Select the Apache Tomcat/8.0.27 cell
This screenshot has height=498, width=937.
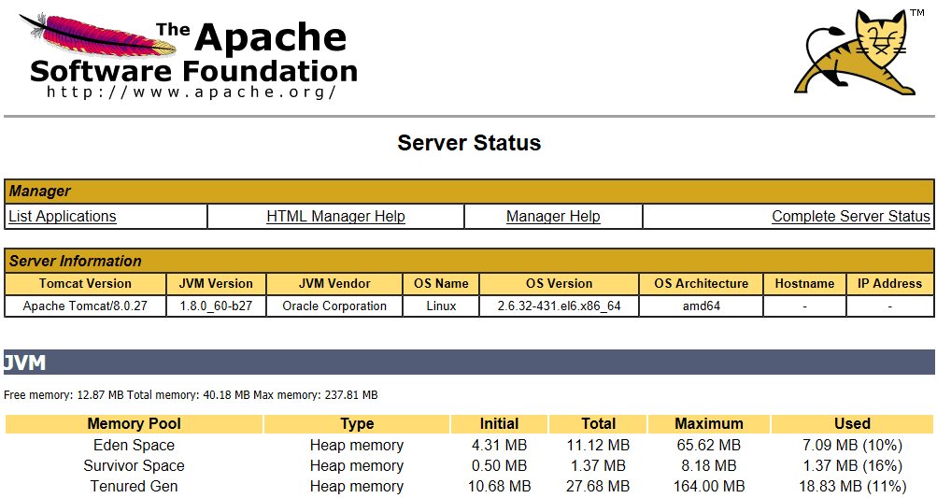pyautogui.click(x=85, y=306)
